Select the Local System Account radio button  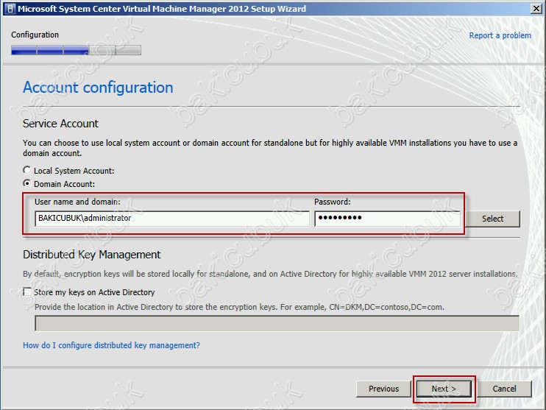(26, 170)
